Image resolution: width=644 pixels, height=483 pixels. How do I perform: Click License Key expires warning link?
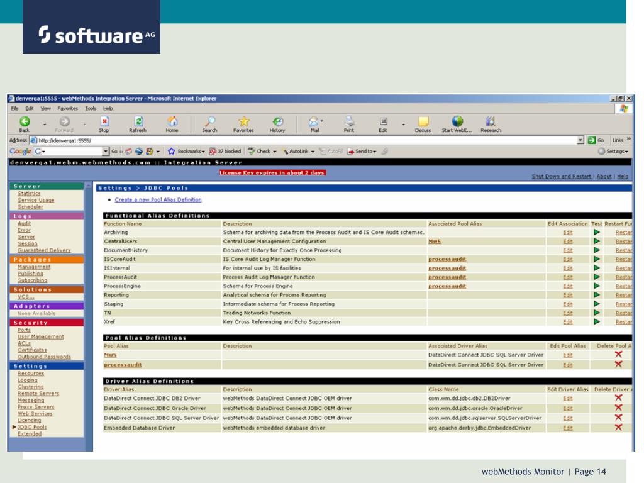click(x=272, y=172)
